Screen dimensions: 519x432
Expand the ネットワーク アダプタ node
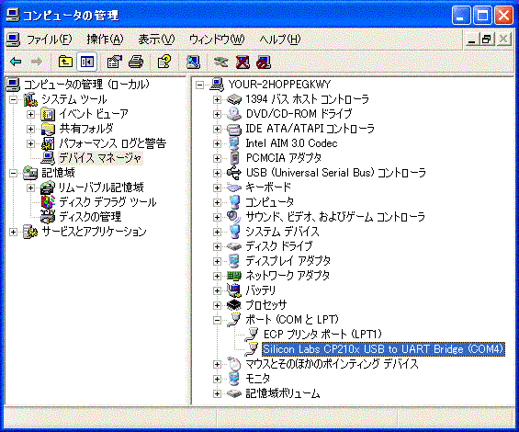point(217,276)
